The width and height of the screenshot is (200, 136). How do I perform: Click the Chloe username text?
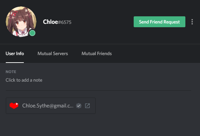pos(50,22)
